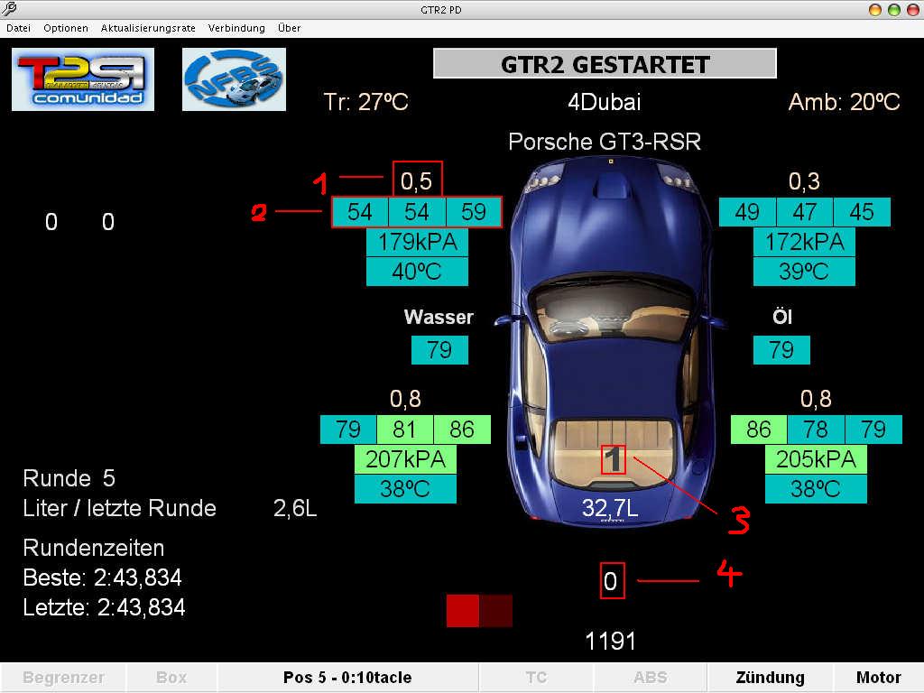Toggle the TC indicator
This screenshot has height=693, width=924.
[536, 677]
